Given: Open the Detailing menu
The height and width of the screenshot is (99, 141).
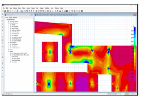Looking at the screenshot, I should [47, 8].
